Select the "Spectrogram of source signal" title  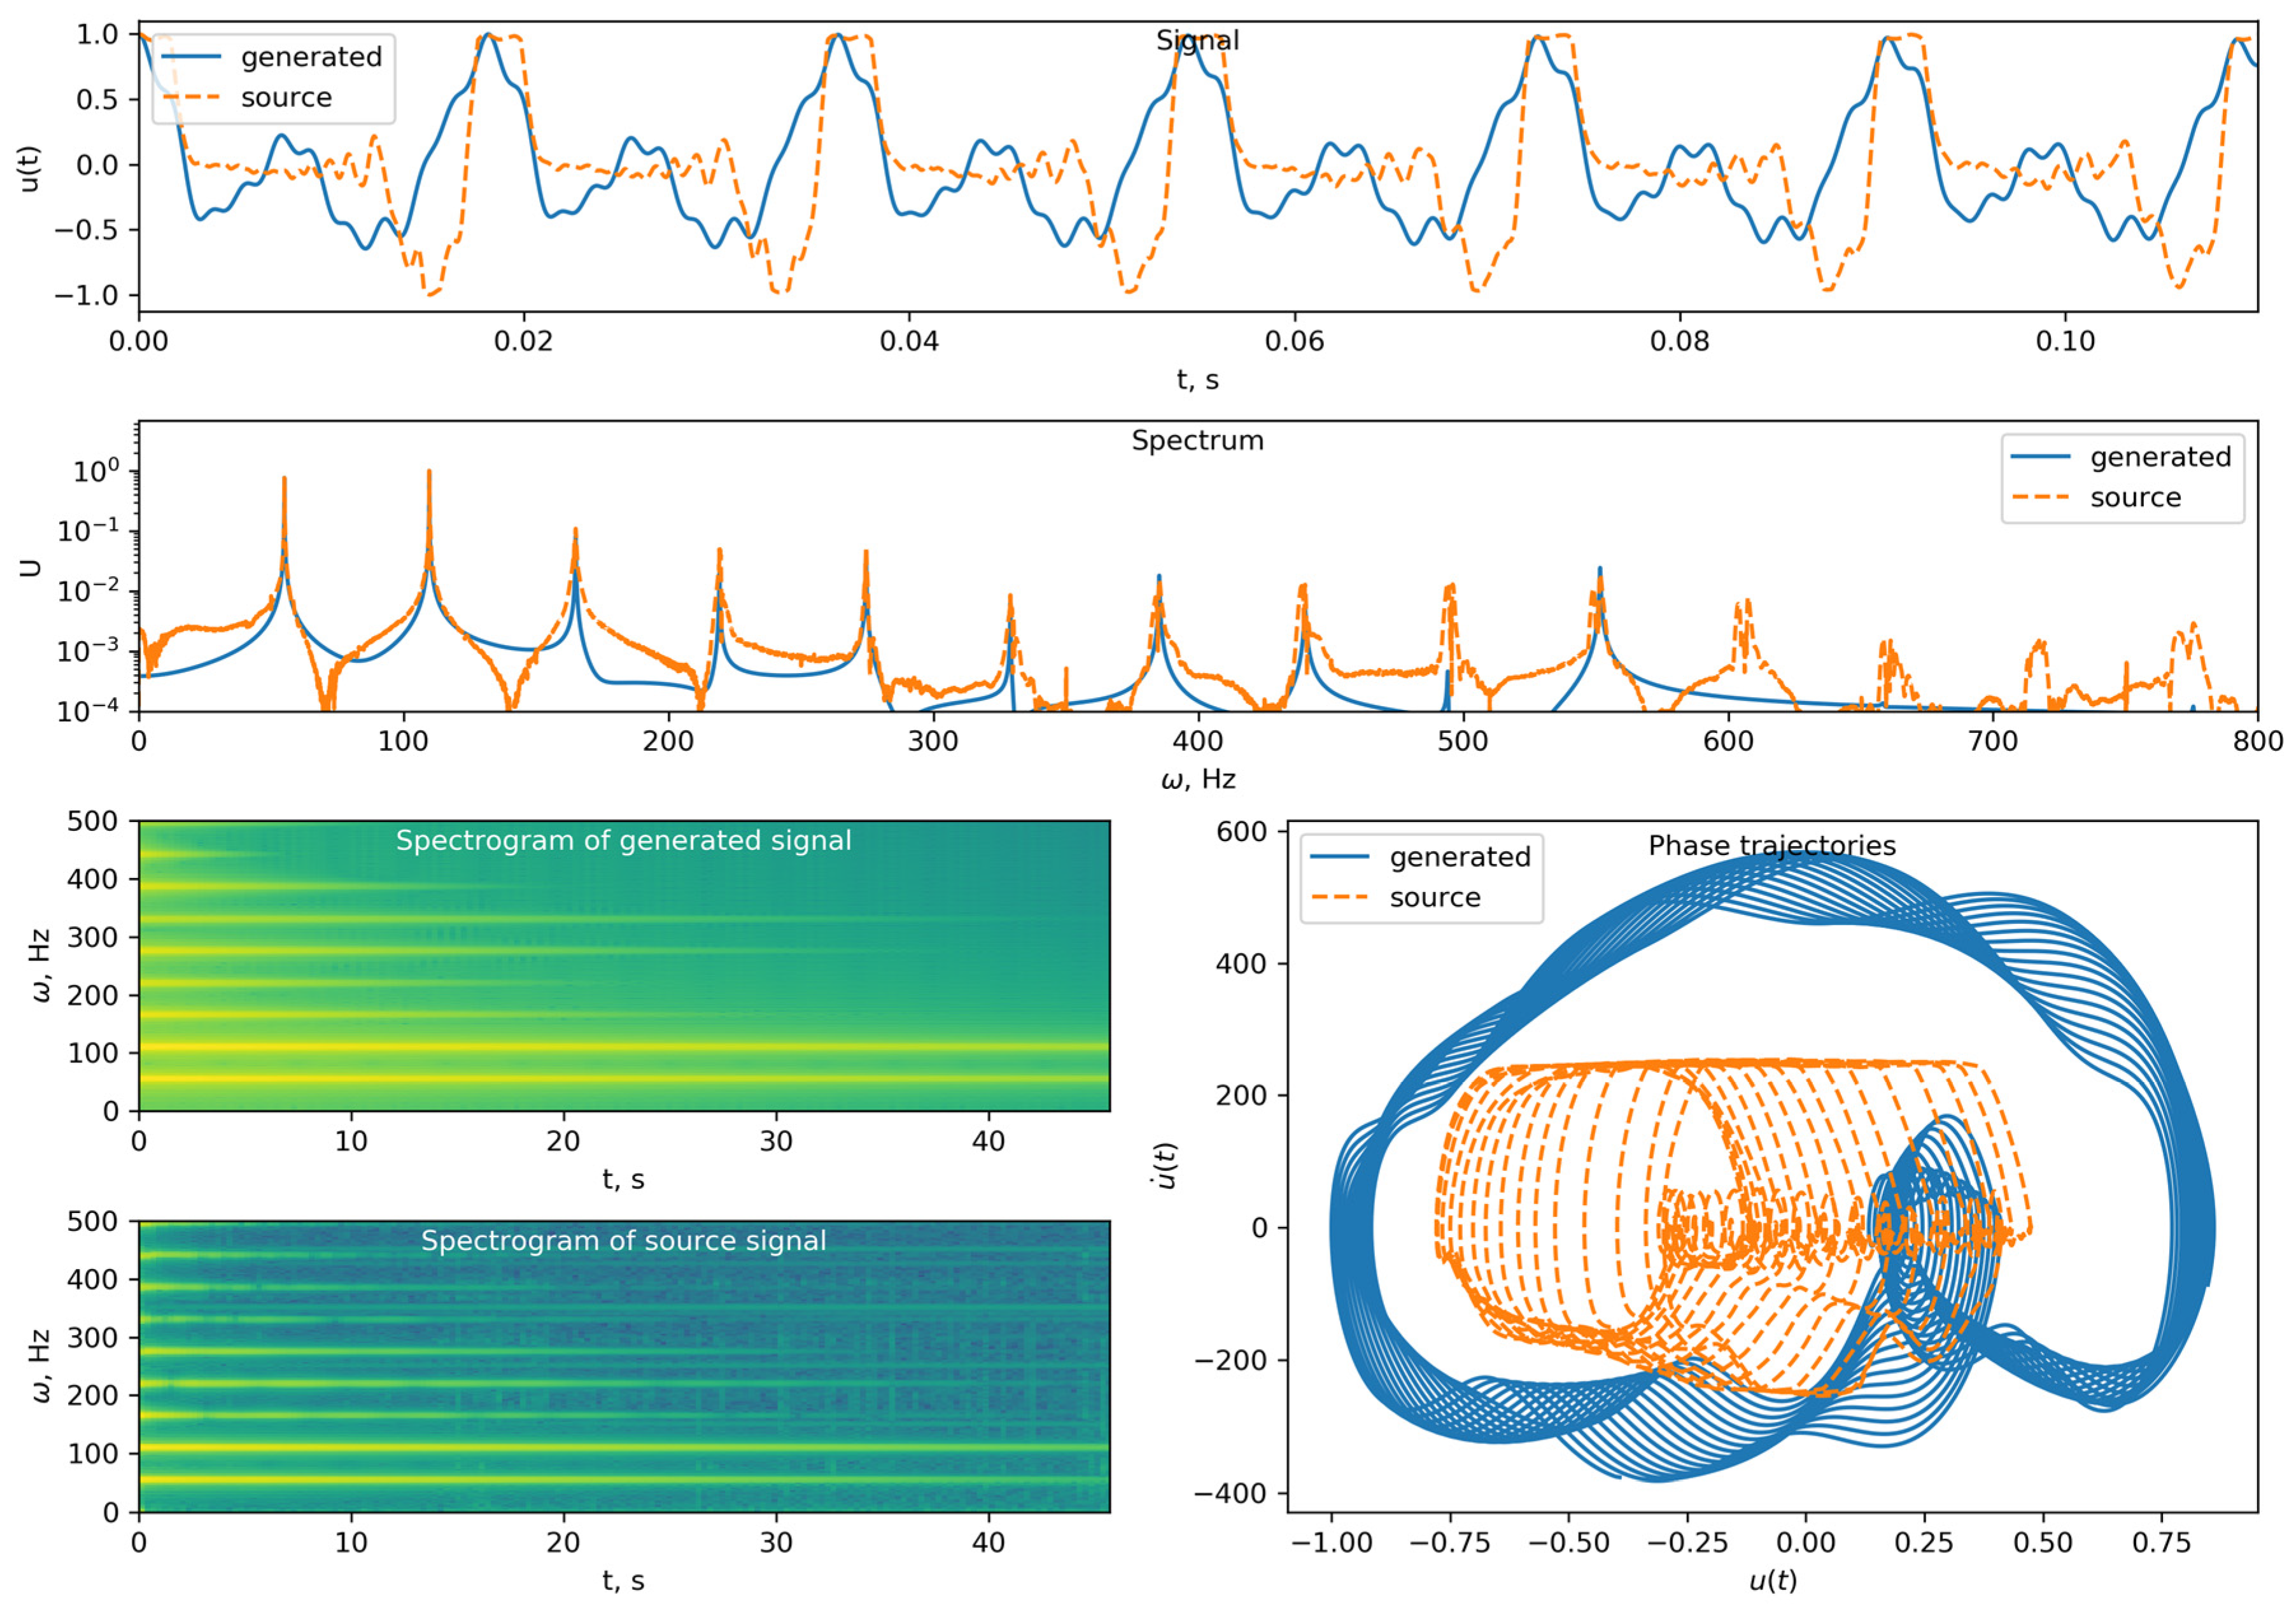623,1241
